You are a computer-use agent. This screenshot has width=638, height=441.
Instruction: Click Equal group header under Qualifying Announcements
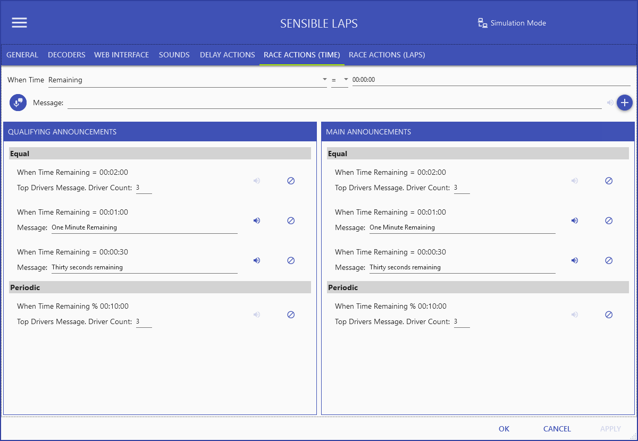[160, 154]
